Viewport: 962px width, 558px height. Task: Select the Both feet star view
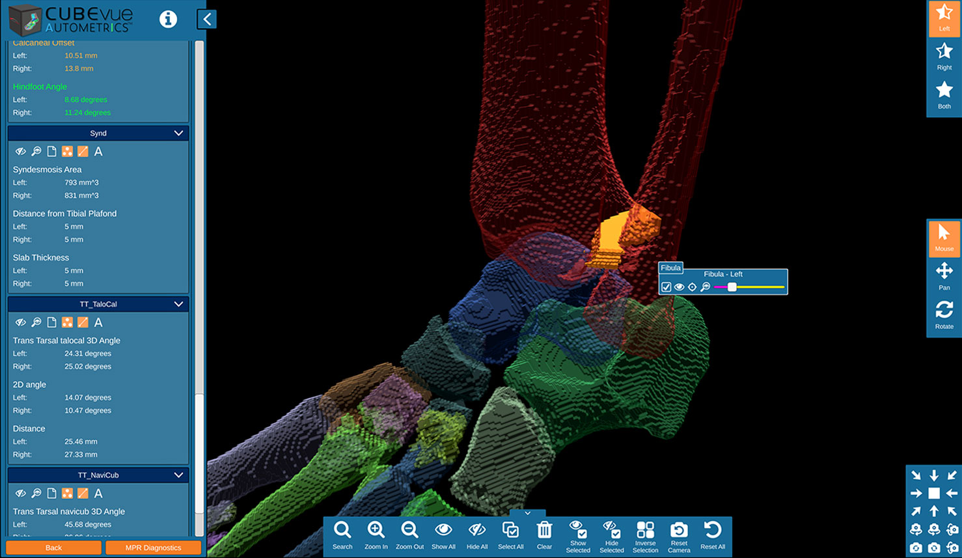(944, 95)
